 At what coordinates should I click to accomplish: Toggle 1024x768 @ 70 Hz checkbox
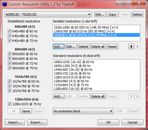pos(9,86)
